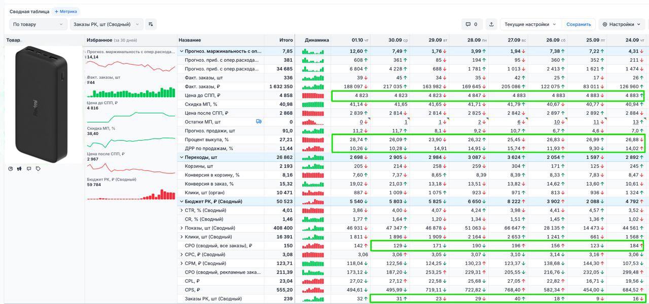
Task: Click the Конверсия в заказ, % dynamics sparkline
Action: [313, 184]
